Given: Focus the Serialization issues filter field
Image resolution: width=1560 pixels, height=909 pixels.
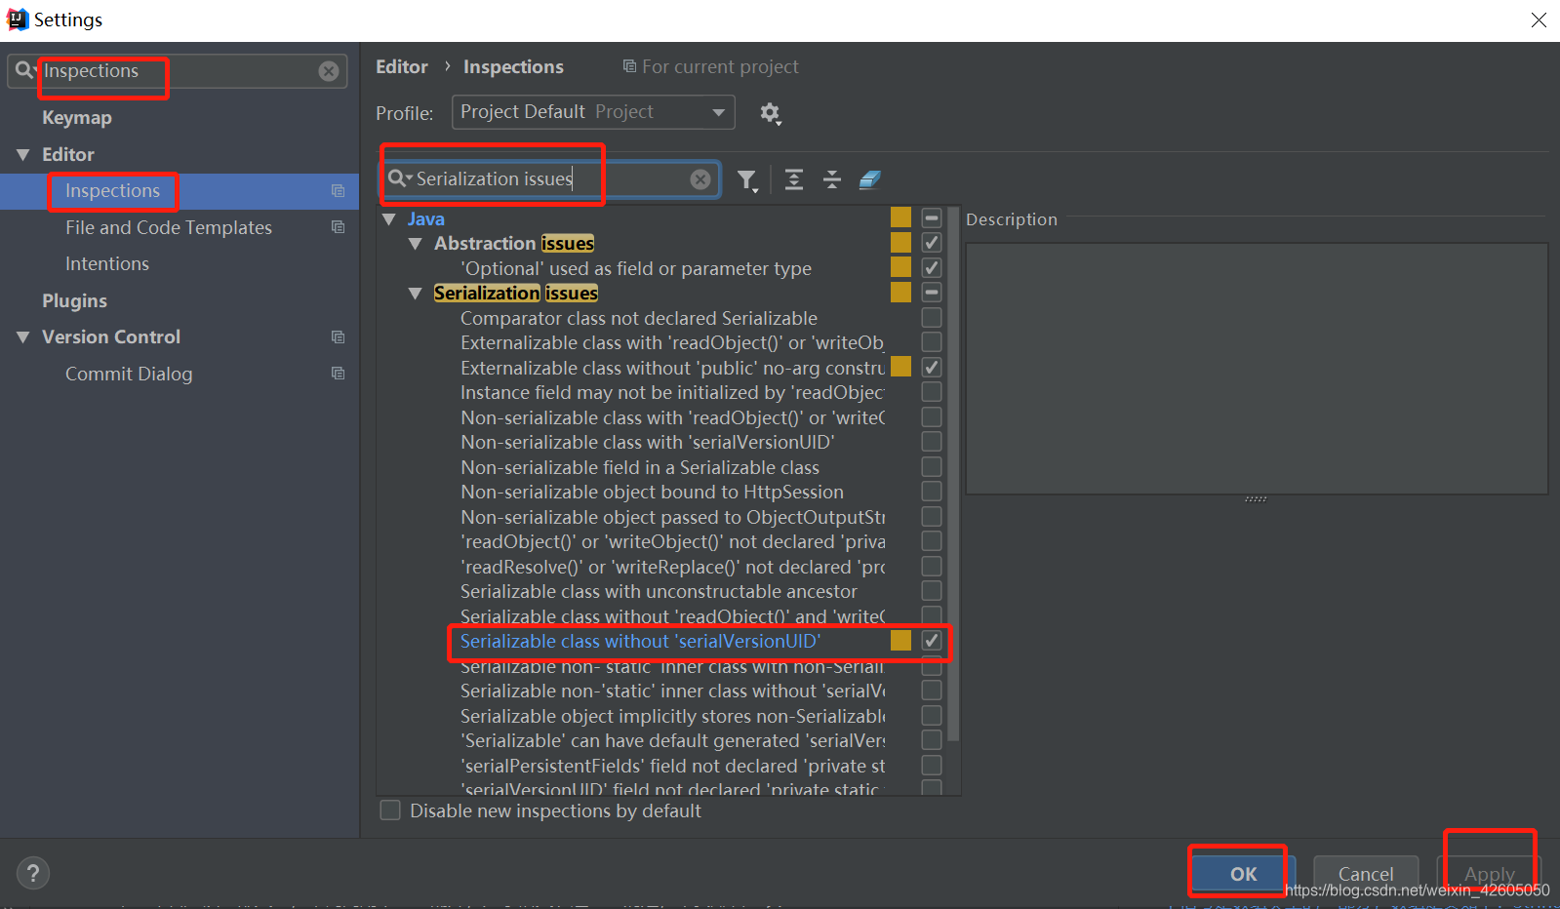Looking at the screenshot, I should (551, 179).
